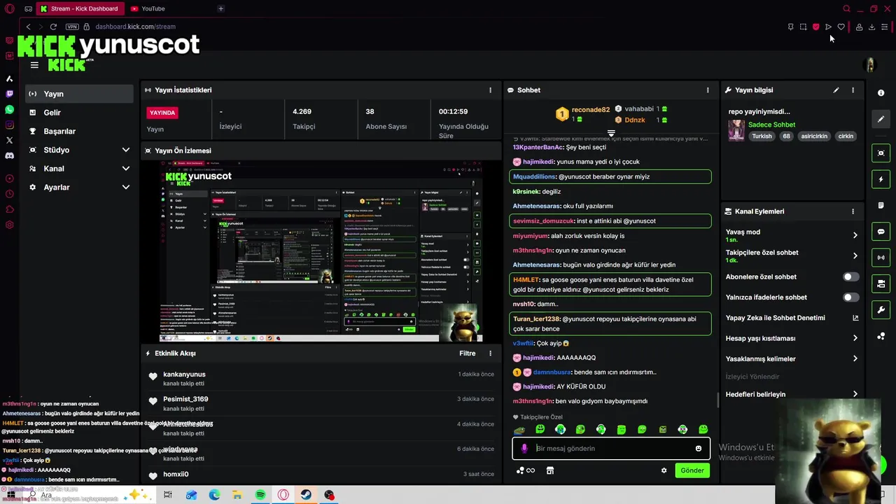Viewport: 896px width, 504px height.
Task: Click the dashboard.kick.com address bar
Action: click(136, 27)
